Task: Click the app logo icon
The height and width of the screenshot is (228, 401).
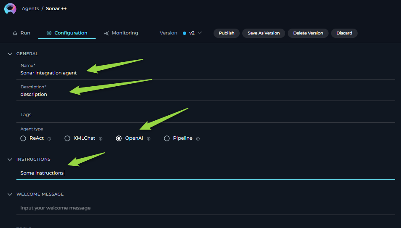Action: click(x=10, y=8)
